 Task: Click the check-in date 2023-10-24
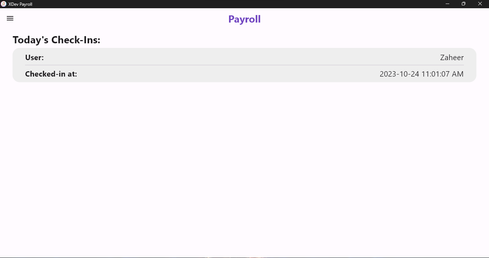[x=399, y=74]
